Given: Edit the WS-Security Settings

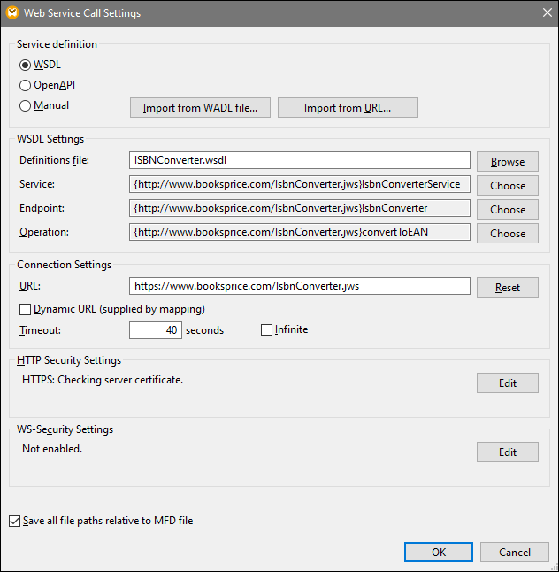Looking at the screenshot, I should click(x=507, y=452).
